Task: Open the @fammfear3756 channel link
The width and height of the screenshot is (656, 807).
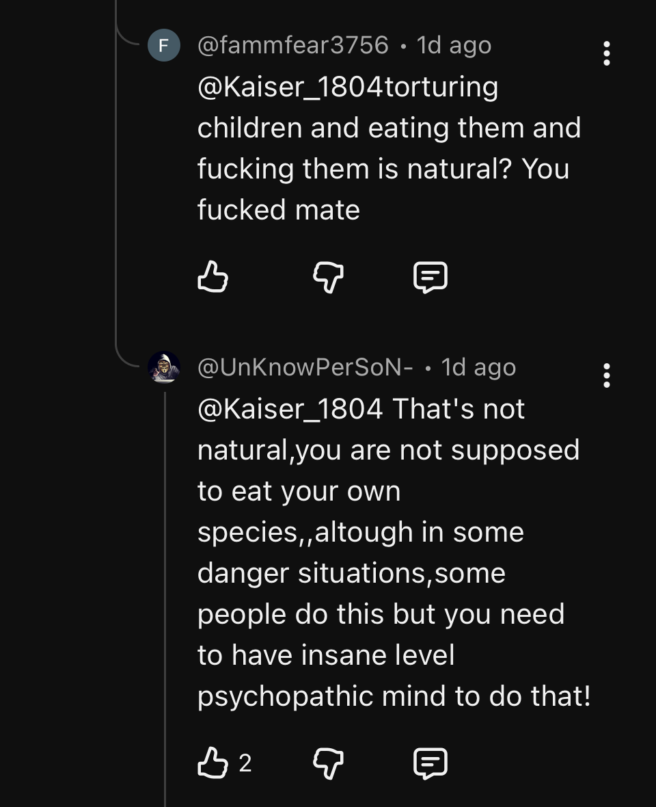Action: coord(292,46)
